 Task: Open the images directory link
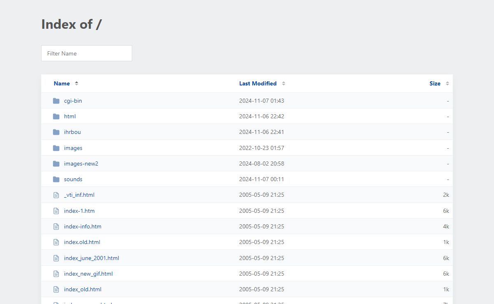[73, 148]
